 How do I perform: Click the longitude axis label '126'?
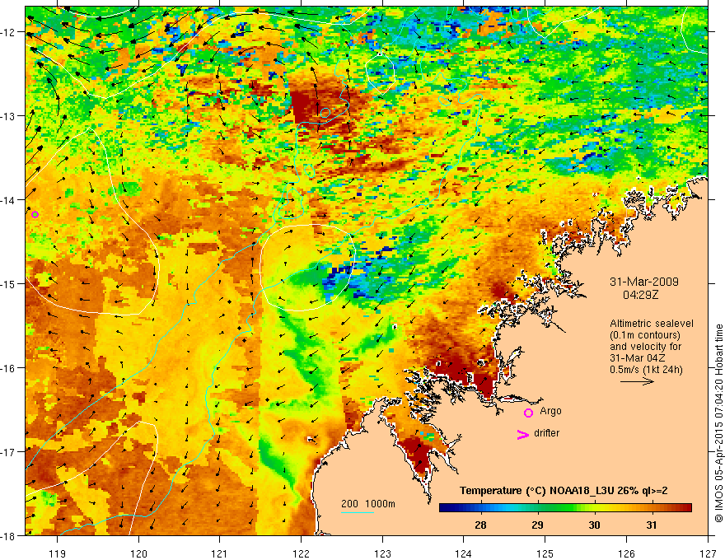point(626,553)
